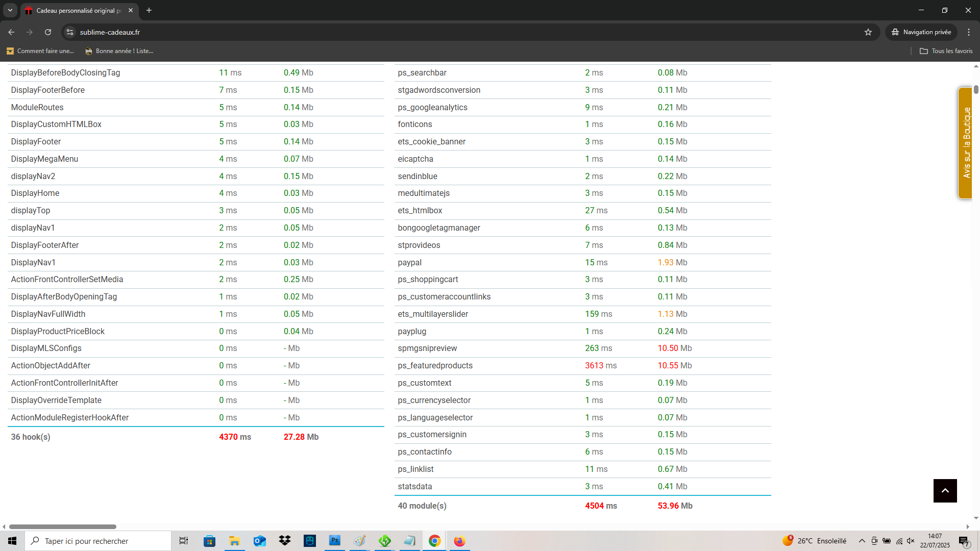Open Photoshop from the taskbar
This screenshot has width=980, height=551.
click(335, 541)
